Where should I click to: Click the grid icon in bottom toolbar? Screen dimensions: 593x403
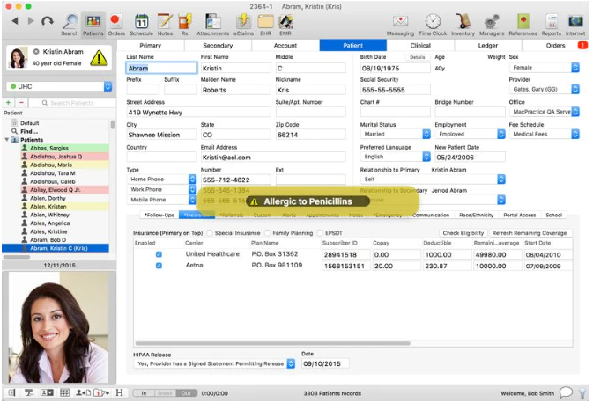click(x=64, y=392)
